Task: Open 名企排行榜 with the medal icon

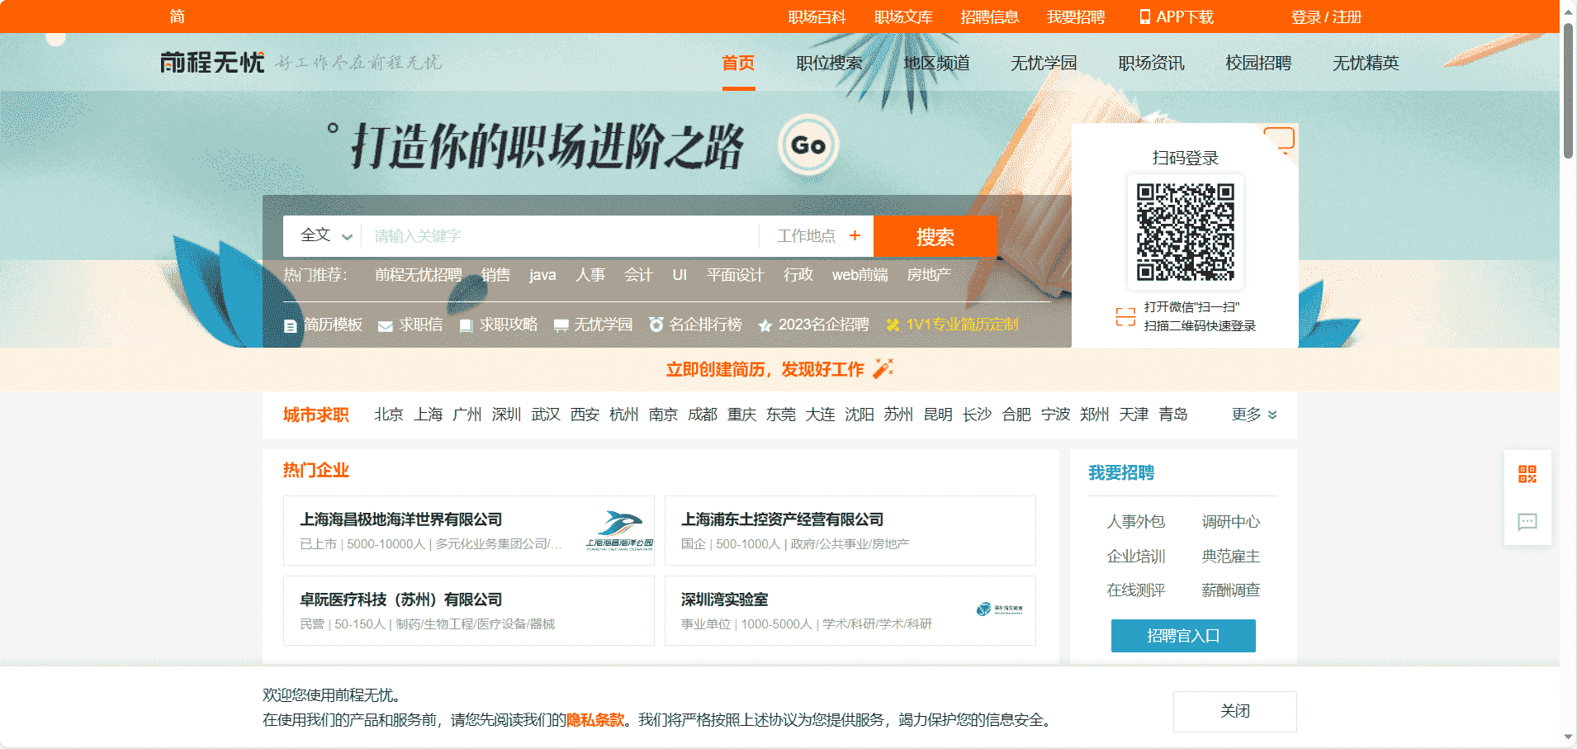Action: click(x=695, y=325)
